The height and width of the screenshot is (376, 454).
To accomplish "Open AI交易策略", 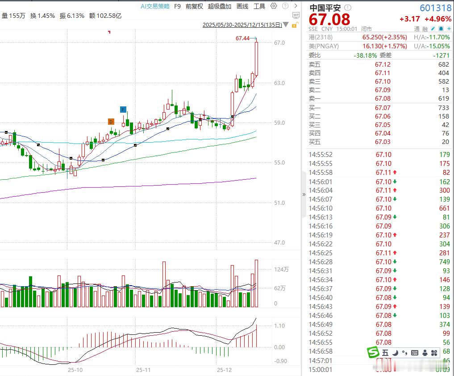I will click(x=155, y=6).
